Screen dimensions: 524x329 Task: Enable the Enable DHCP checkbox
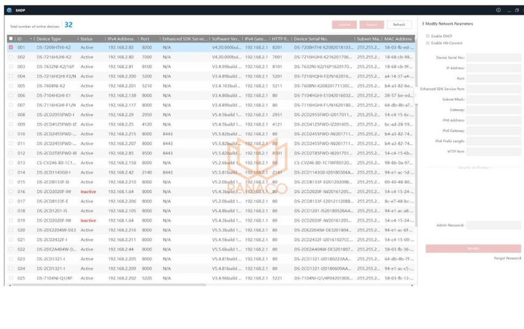click(x=427, y=36)
